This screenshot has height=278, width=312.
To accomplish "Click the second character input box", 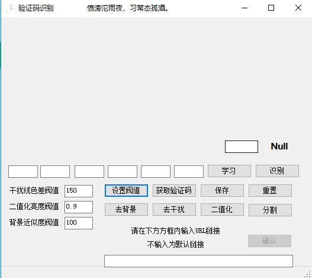I will point(55,171).
